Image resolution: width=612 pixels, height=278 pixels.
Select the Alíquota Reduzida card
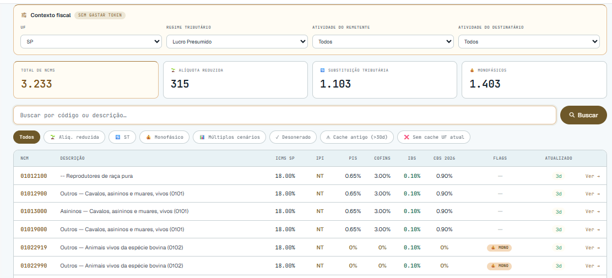tap(235, 79)
